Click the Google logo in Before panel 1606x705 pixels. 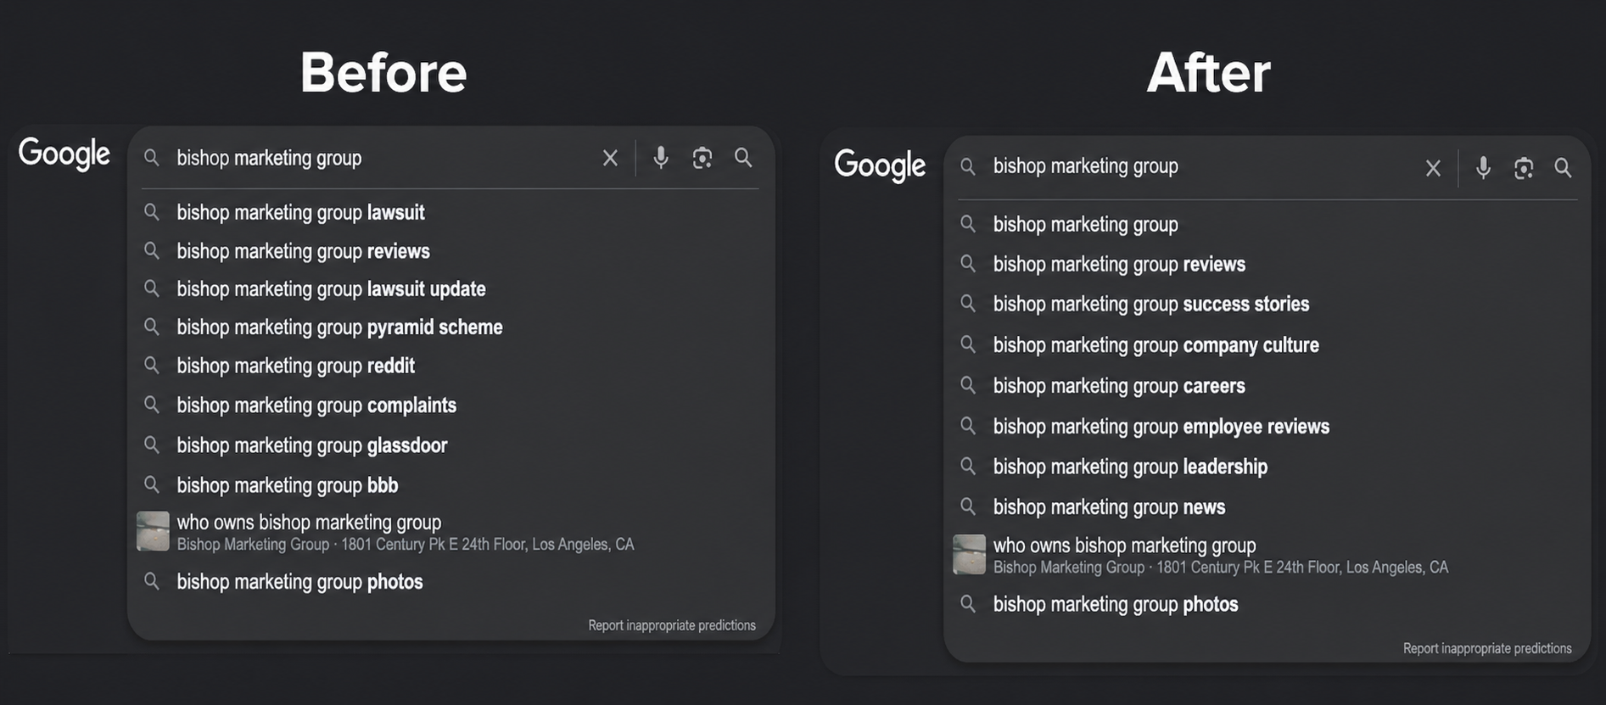point(64,154)
